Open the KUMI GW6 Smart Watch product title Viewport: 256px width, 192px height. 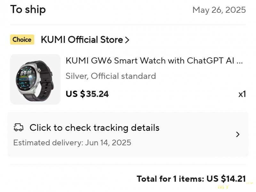click(154, 61)
